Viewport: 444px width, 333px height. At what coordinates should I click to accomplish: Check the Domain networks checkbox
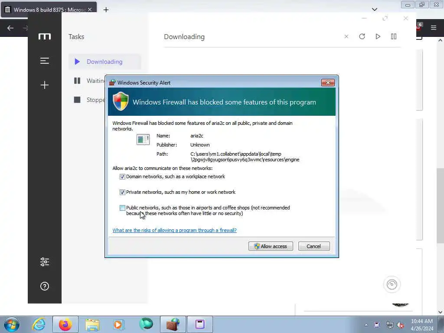click(122, 177)
